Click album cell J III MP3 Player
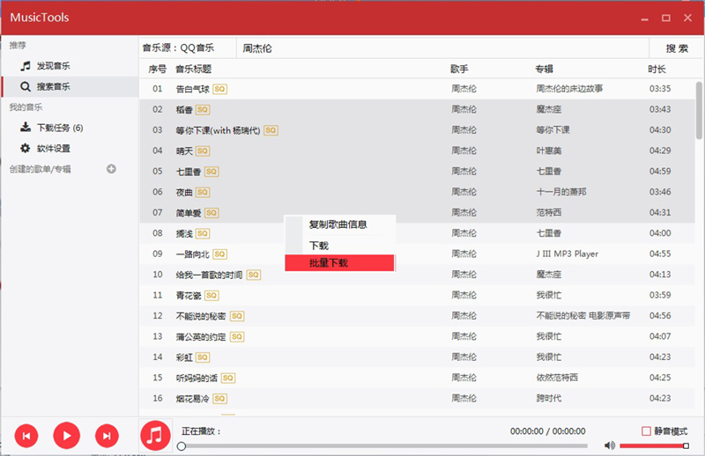This screenshot has height=456, width=705. 567,254
